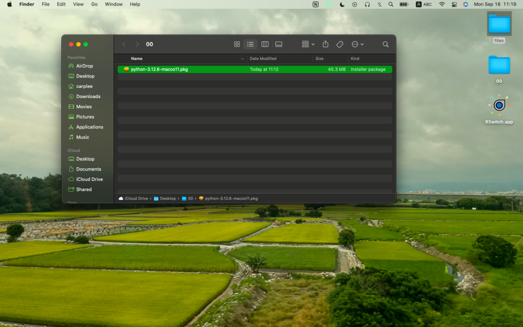Sort by the Date Modified column

coord(263,59)
